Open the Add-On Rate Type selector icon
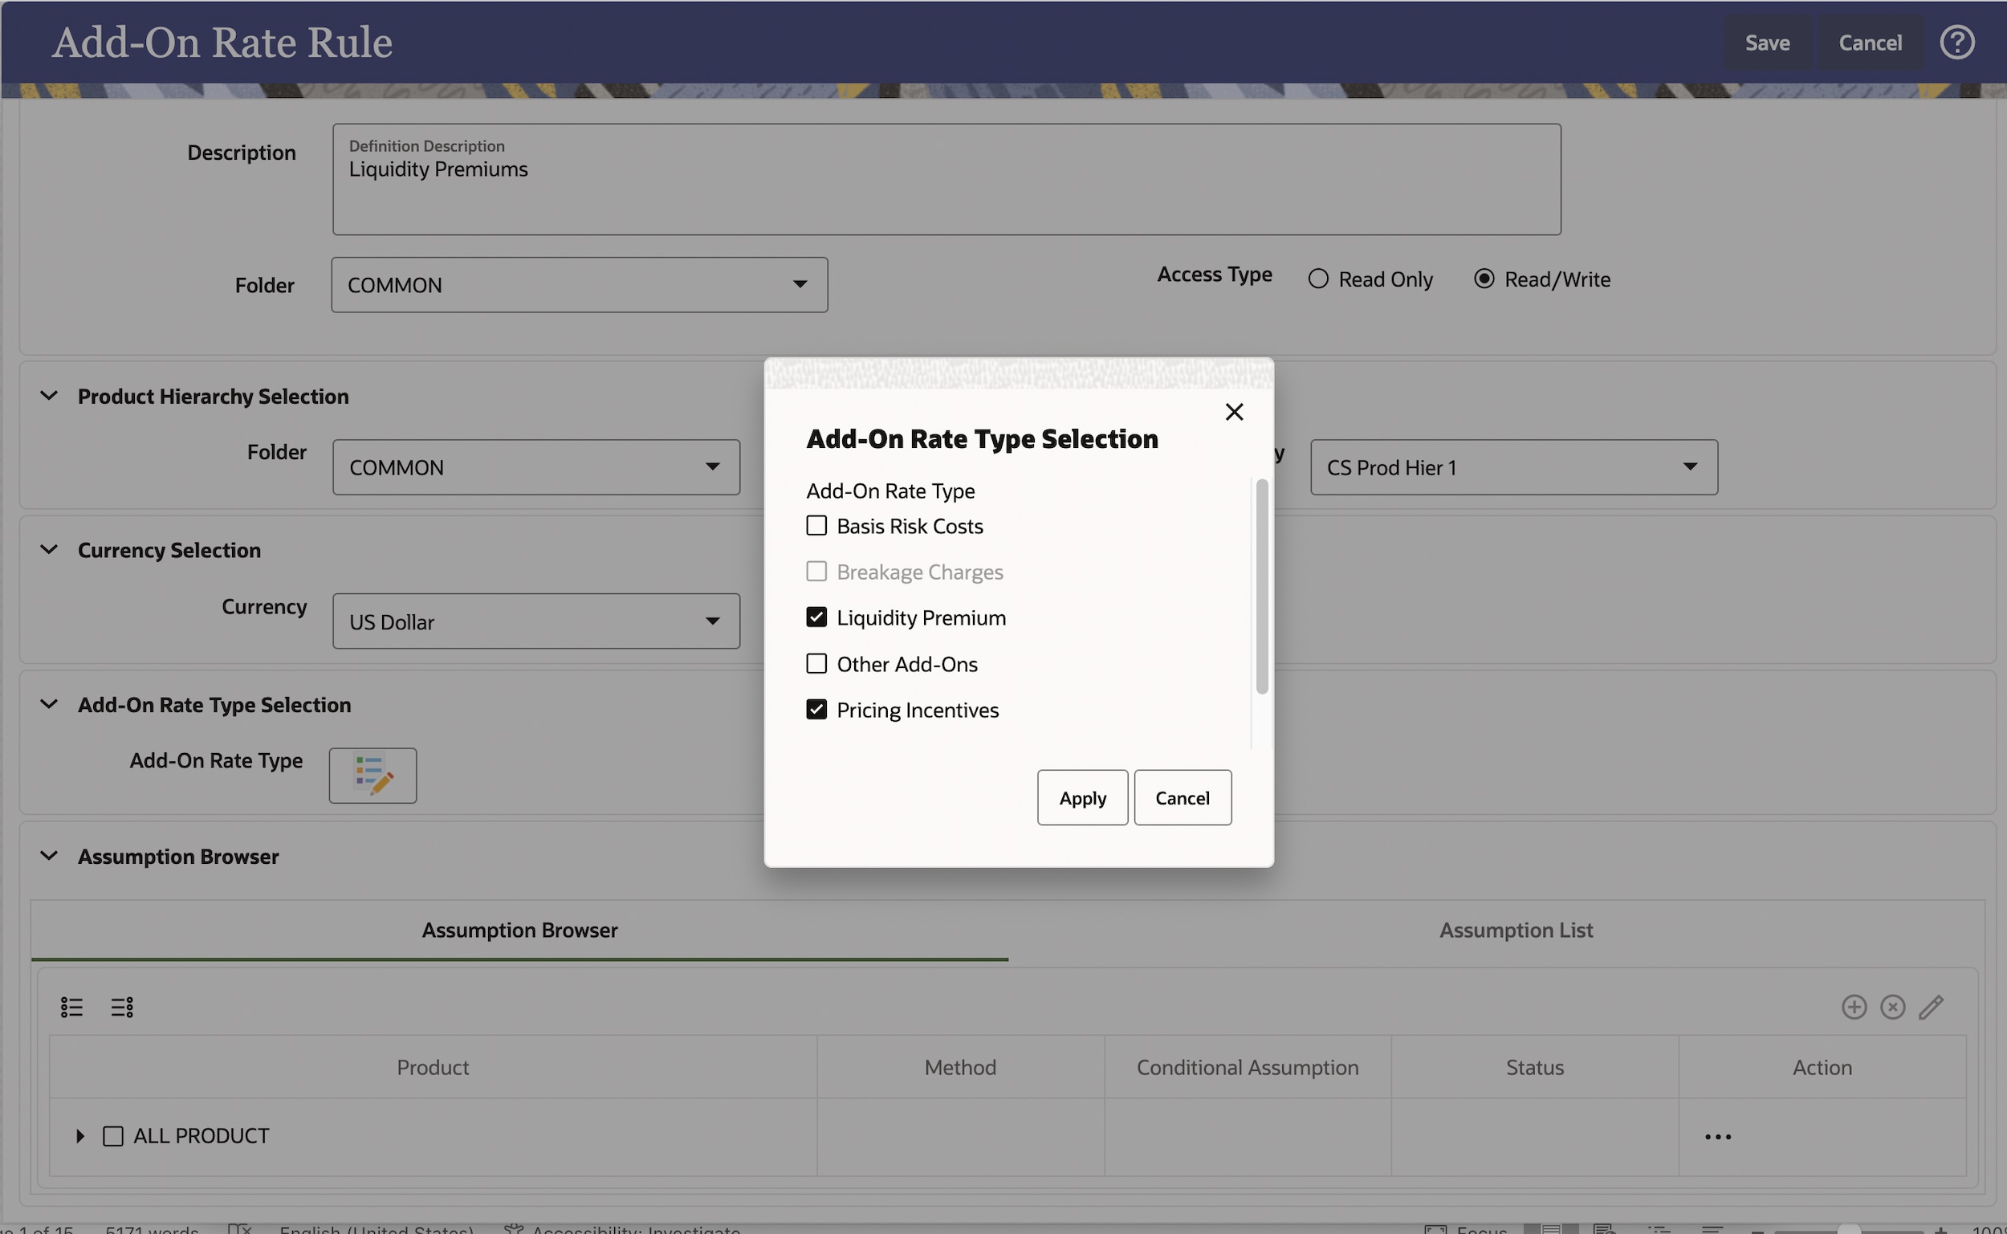This screenshot has height=1234, width=2007. [x=372, y=776]
